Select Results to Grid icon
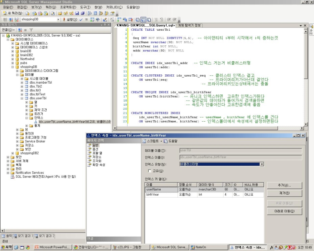This screenshot has width=314, height=251. coord(143,19)
